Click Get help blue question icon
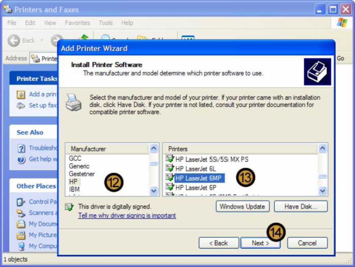The width and height of the screenshot is (355, 267). click(21, 160)
